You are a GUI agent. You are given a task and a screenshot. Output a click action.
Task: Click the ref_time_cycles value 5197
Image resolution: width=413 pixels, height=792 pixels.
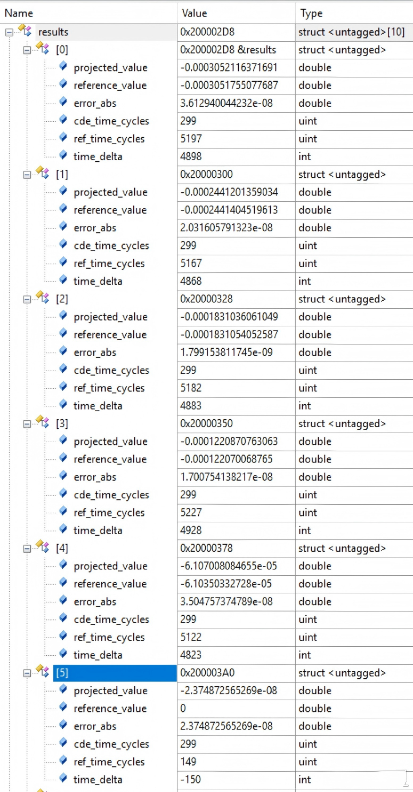192,139
